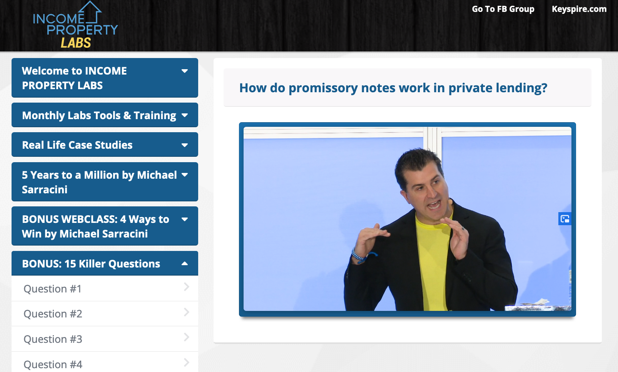Click the chevron arrow beside Question #2
Viewport: 618px width, 372px height.
pyautogui.click(x=186, y=312)
